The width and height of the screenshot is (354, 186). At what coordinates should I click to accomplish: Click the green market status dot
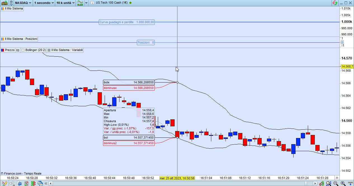coord(131,3)
